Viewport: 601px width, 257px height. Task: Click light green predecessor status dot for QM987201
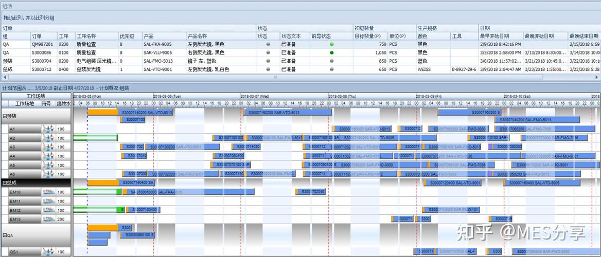331,44
